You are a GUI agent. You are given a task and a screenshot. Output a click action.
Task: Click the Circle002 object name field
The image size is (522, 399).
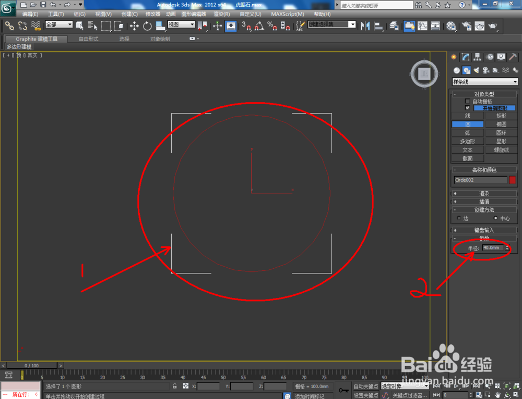point(480,180)
